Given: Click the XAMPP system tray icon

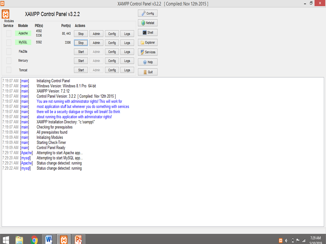Looking at the screenshot, I should (281, 241).
